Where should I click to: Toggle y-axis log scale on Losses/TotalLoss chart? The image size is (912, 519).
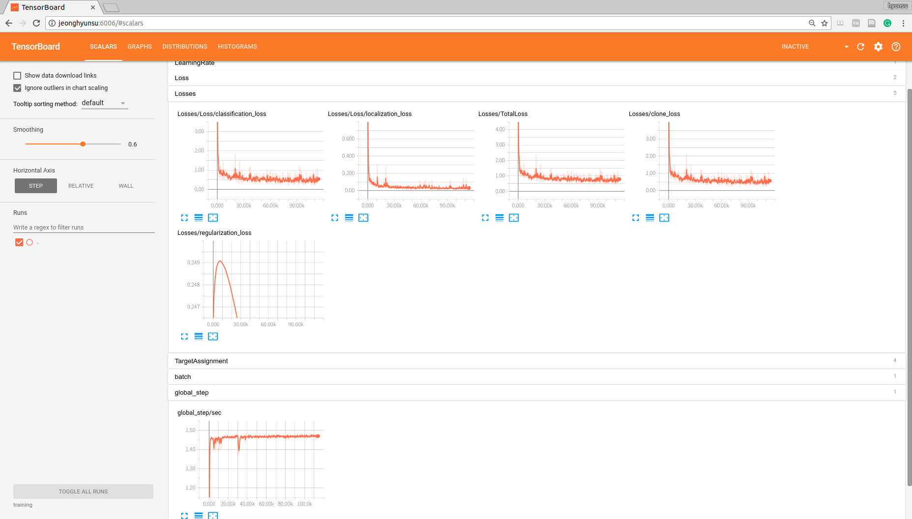(500, 218)
